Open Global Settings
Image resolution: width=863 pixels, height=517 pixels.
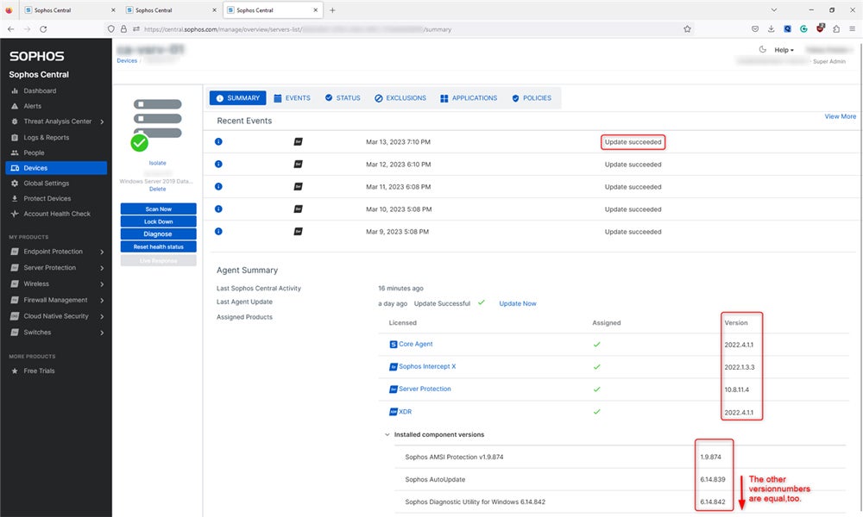[45, 183]
